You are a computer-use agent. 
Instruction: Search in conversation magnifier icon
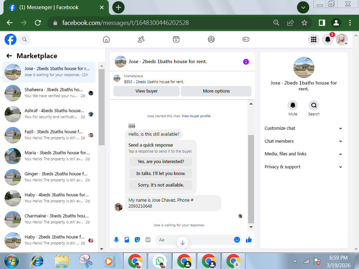pyautogui.click(x=314, y=105)
